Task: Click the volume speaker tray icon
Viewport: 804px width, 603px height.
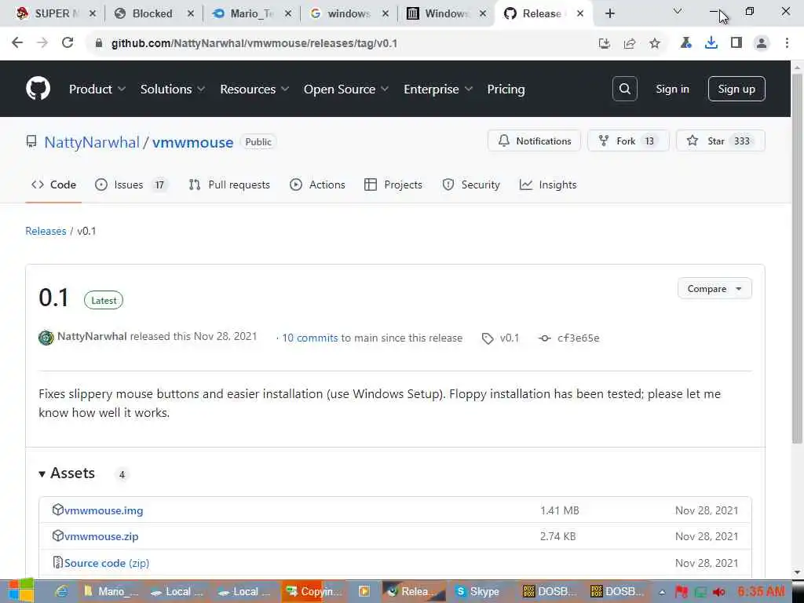Action: [718, 592]
